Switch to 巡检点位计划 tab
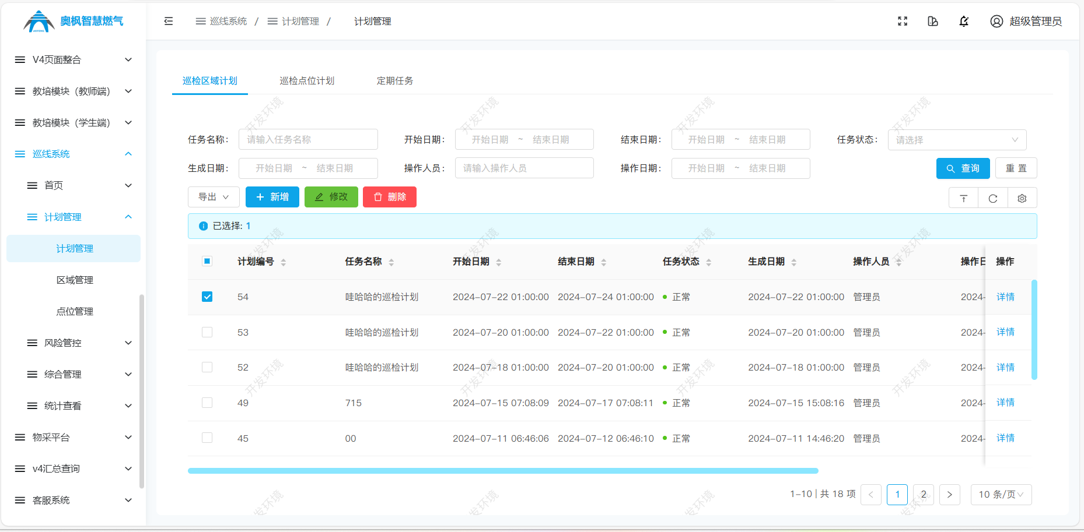 [307, 81]
